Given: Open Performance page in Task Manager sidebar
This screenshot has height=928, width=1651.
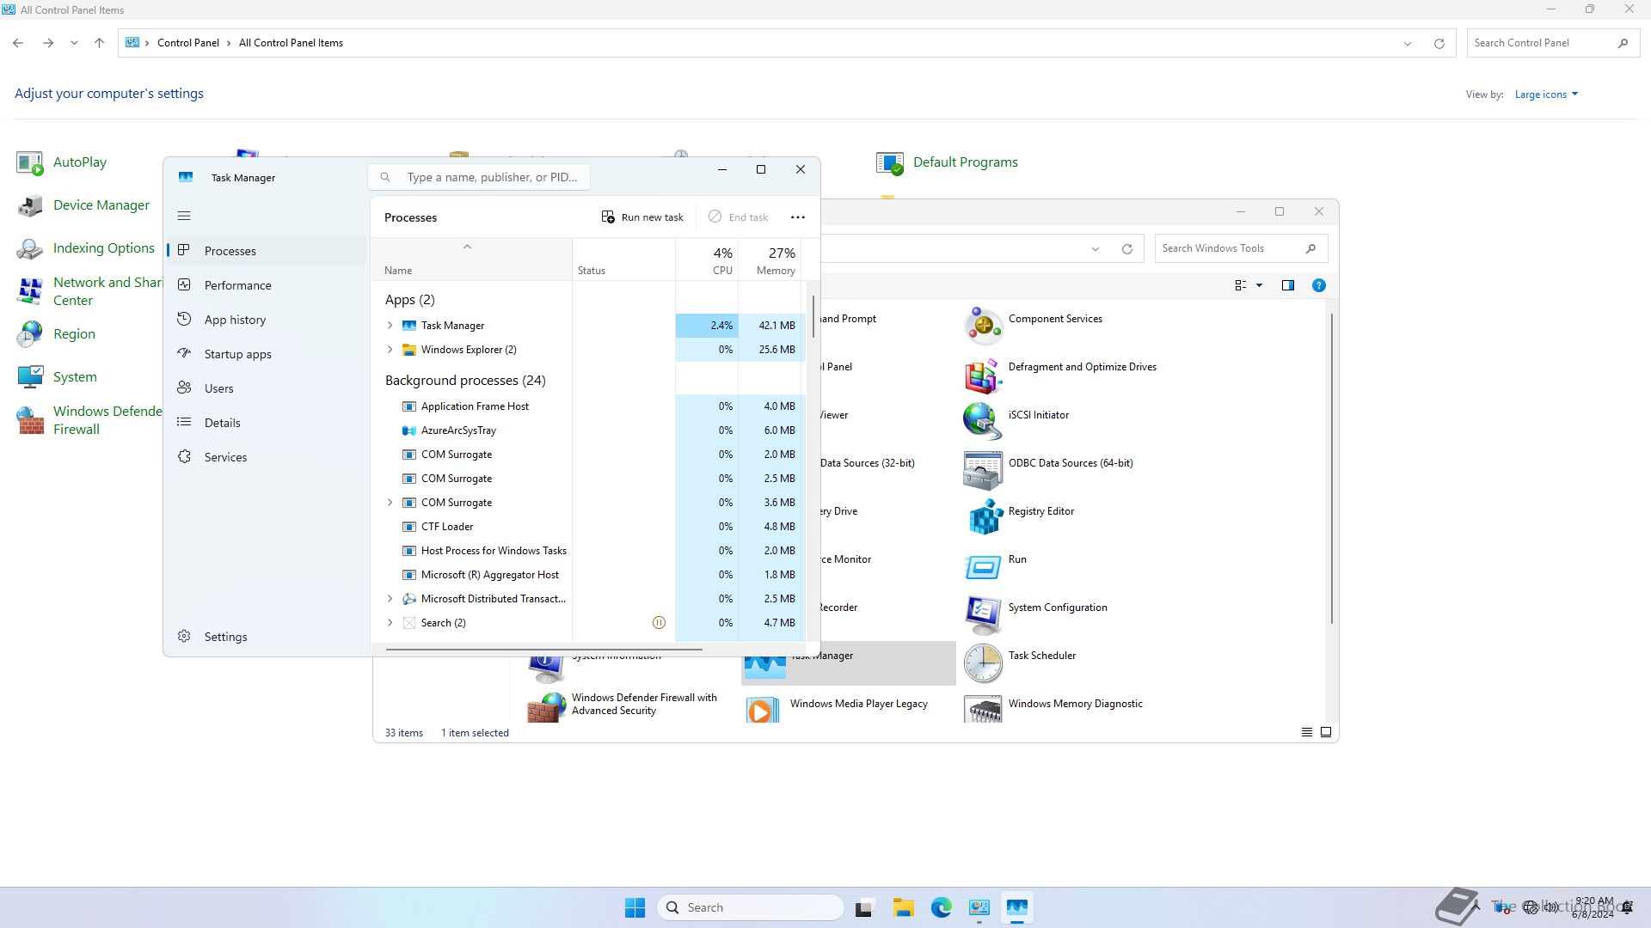Looking at the screenshot, I should (237, 285).
